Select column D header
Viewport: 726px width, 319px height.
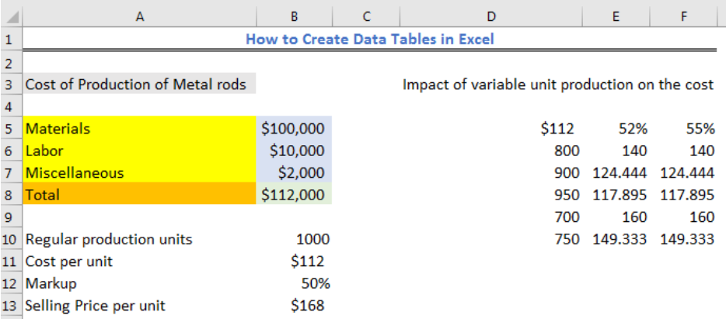click(x=490, y=17)
